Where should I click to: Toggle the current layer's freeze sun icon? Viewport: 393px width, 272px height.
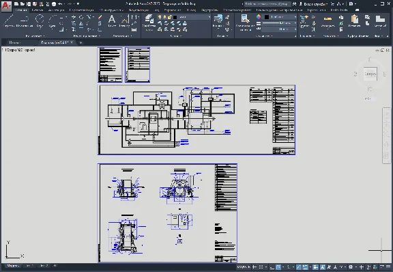tap(164, 17)
